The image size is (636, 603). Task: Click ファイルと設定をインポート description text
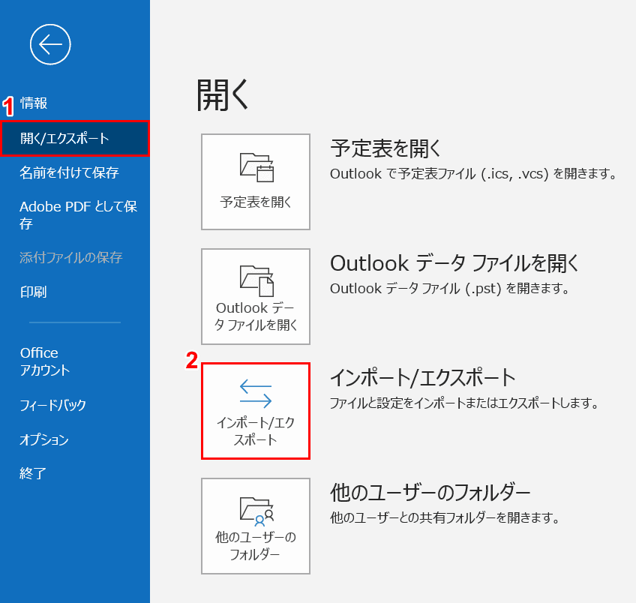tap(464, 403)
